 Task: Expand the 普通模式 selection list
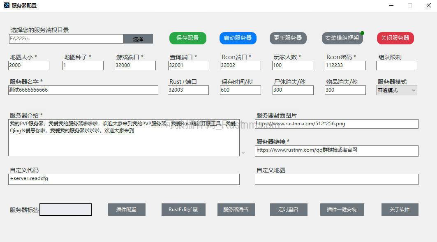(414, 90)
